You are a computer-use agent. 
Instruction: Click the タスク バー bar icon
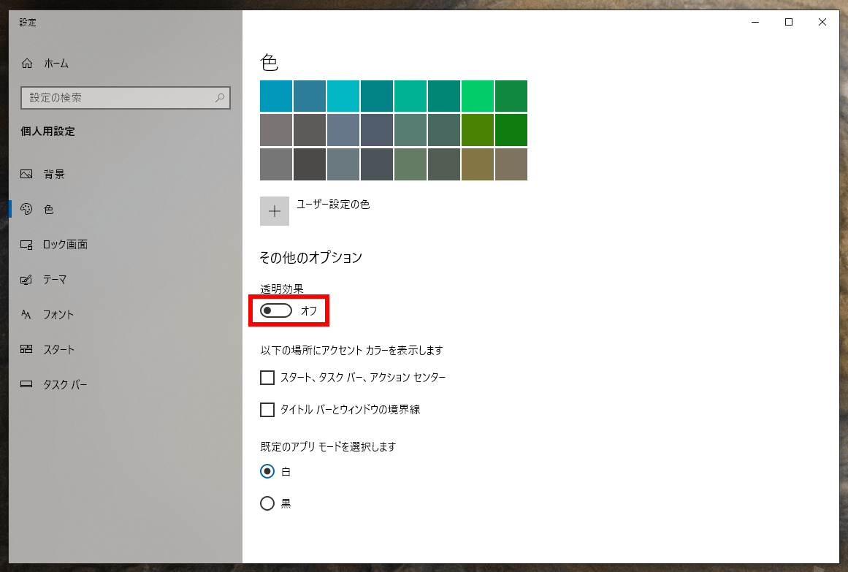pyautogui.click(x=26, y=384)
